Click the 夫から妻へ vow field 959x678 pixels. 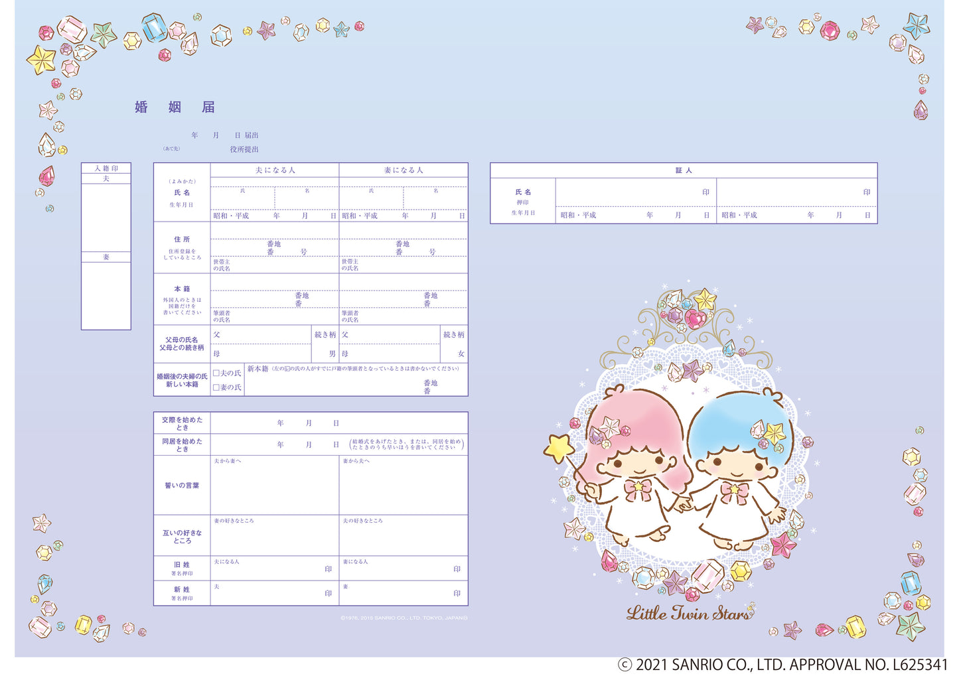point(274,488)
